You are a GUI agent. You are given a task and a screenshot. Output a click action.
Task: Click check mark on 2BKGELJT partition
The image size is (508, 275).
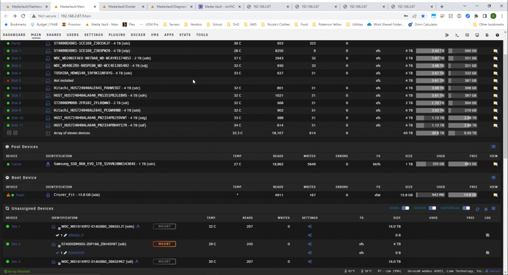57,235
